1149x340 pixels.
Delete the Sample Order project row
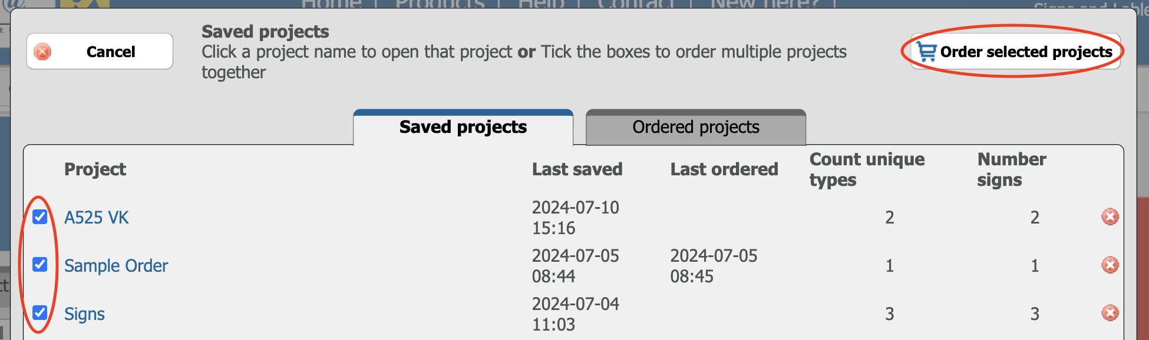(x=1110, y=265)
